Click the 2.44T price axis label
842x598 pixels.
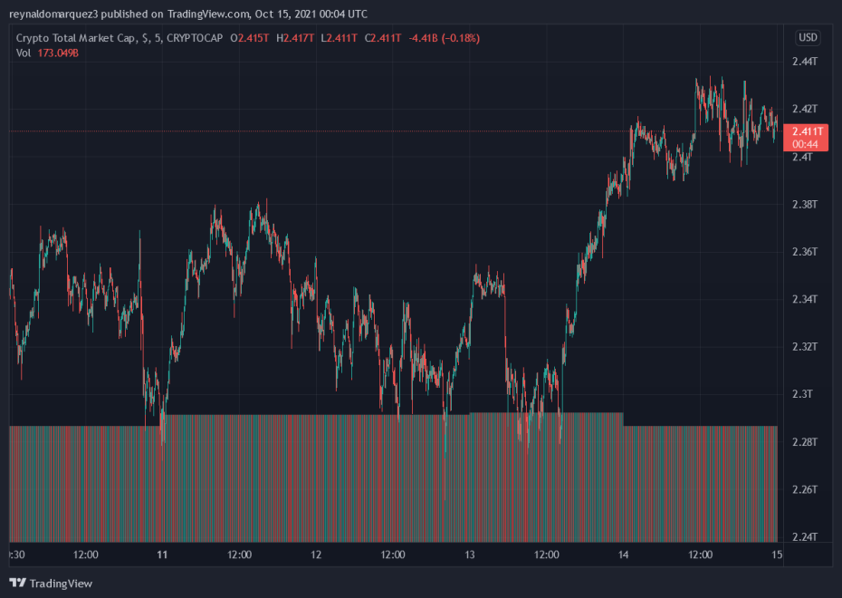pos(805,62)
